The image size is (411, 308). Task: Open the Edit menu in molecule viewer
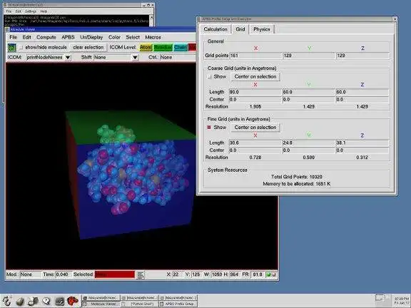point(26,37)
